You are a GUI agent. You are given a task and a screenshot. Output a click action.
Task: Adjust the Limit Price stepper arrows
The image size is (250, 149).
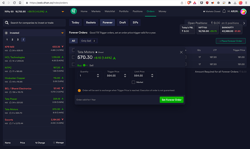[152, 76]
